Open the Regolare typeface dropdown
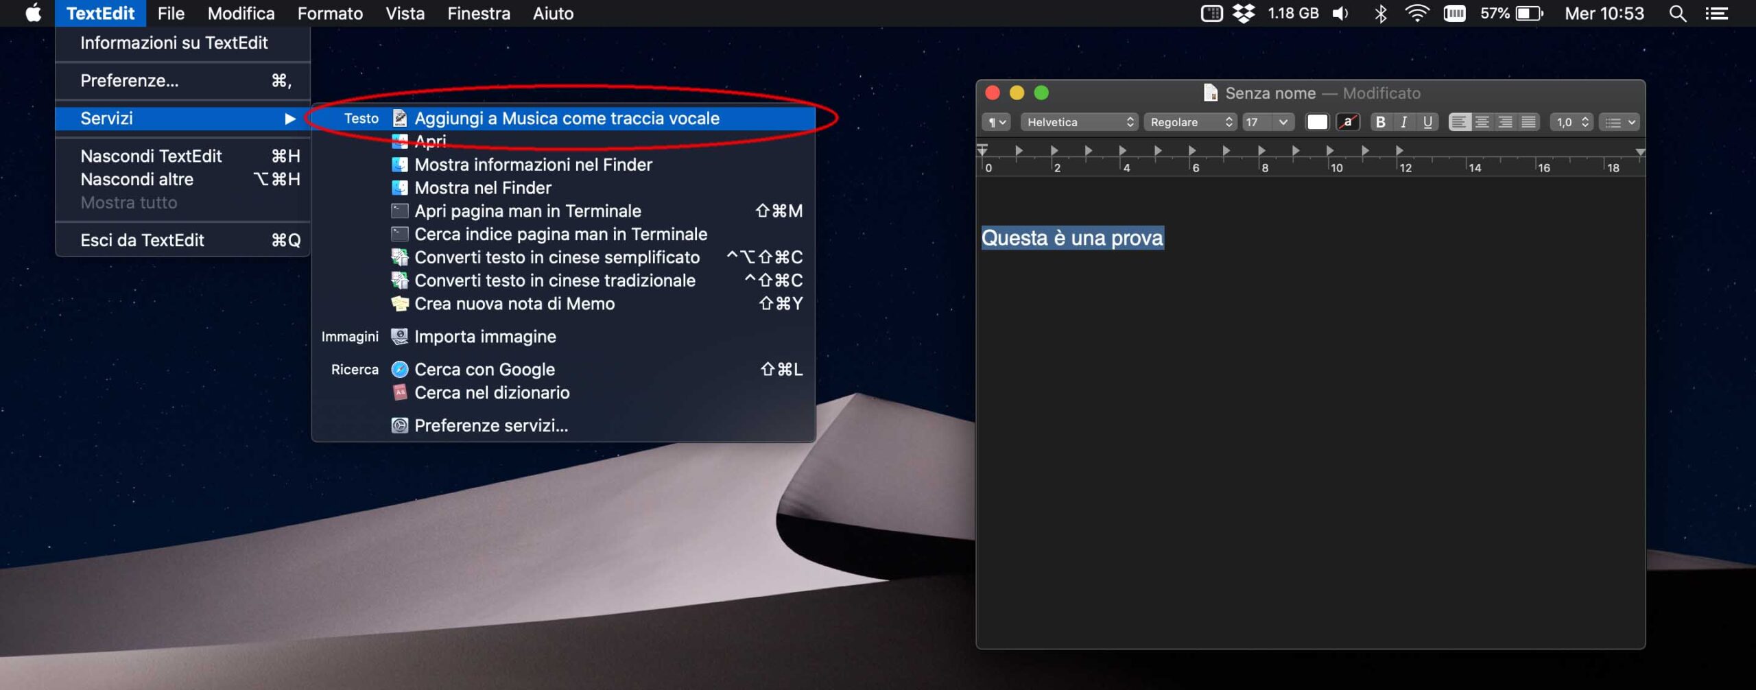Screen dimensions: 1756x690 (1190, 122)
